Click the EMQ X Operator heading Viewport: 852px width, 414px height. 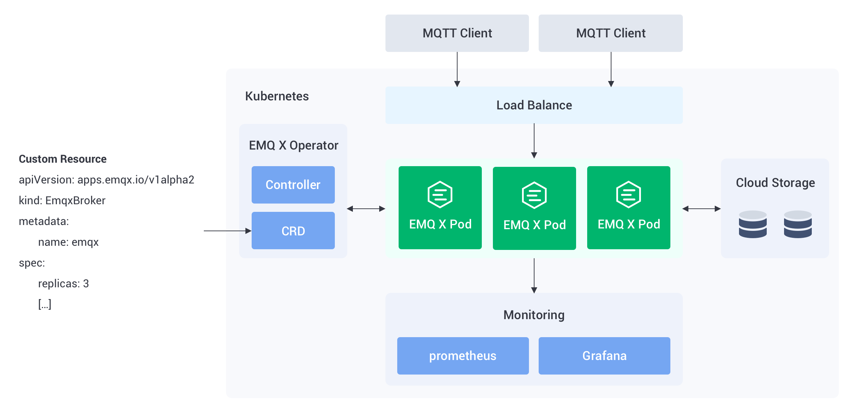tap(293, 145)
